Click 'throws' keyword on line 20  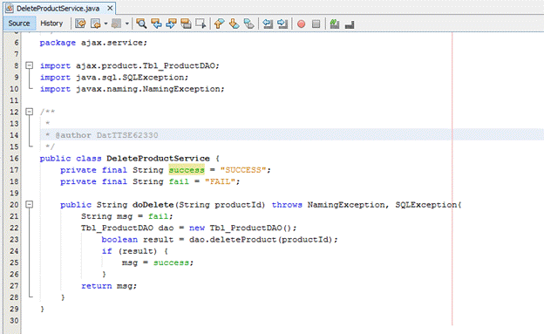[x=287, y=204]
